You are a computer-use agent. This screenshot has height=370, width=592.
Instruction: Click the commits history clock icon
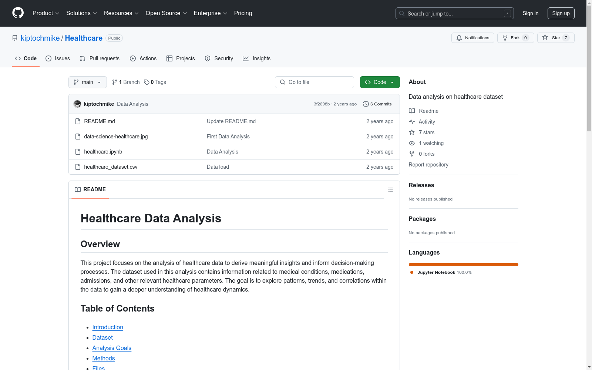pyautogui.click(x=366, y=104)
